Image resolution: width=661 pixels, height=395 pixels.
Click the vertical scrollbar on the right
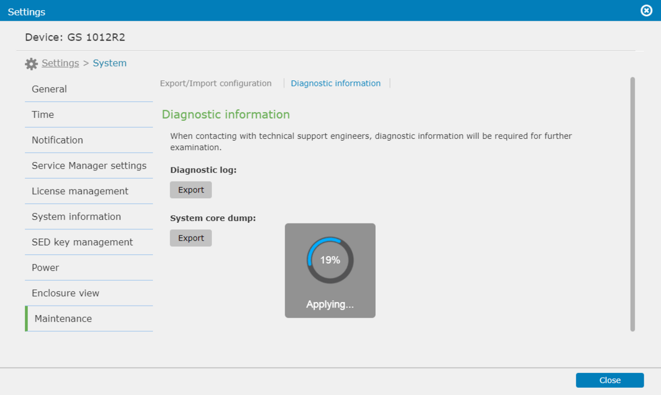click(x=632, y=203)
